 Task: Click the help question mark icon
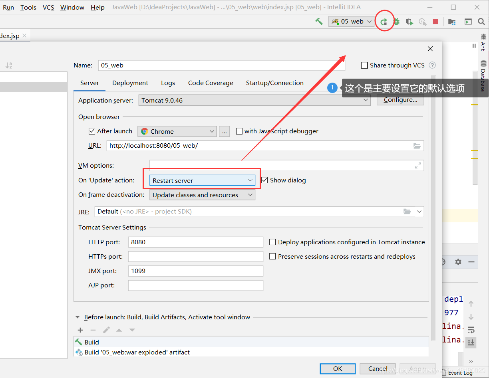[x=432, y=65]
